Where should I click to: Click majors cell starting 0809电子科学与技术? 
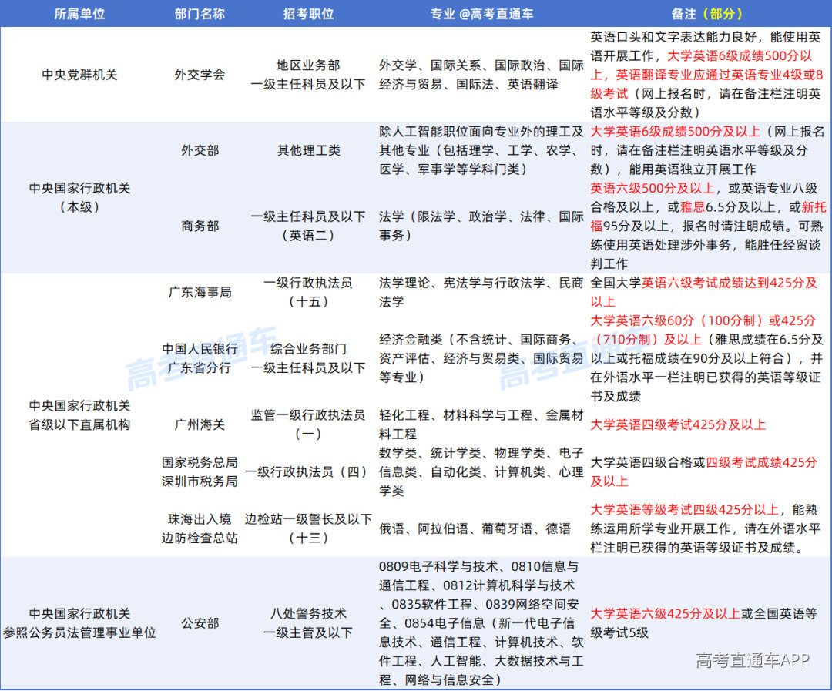(481, 623)
